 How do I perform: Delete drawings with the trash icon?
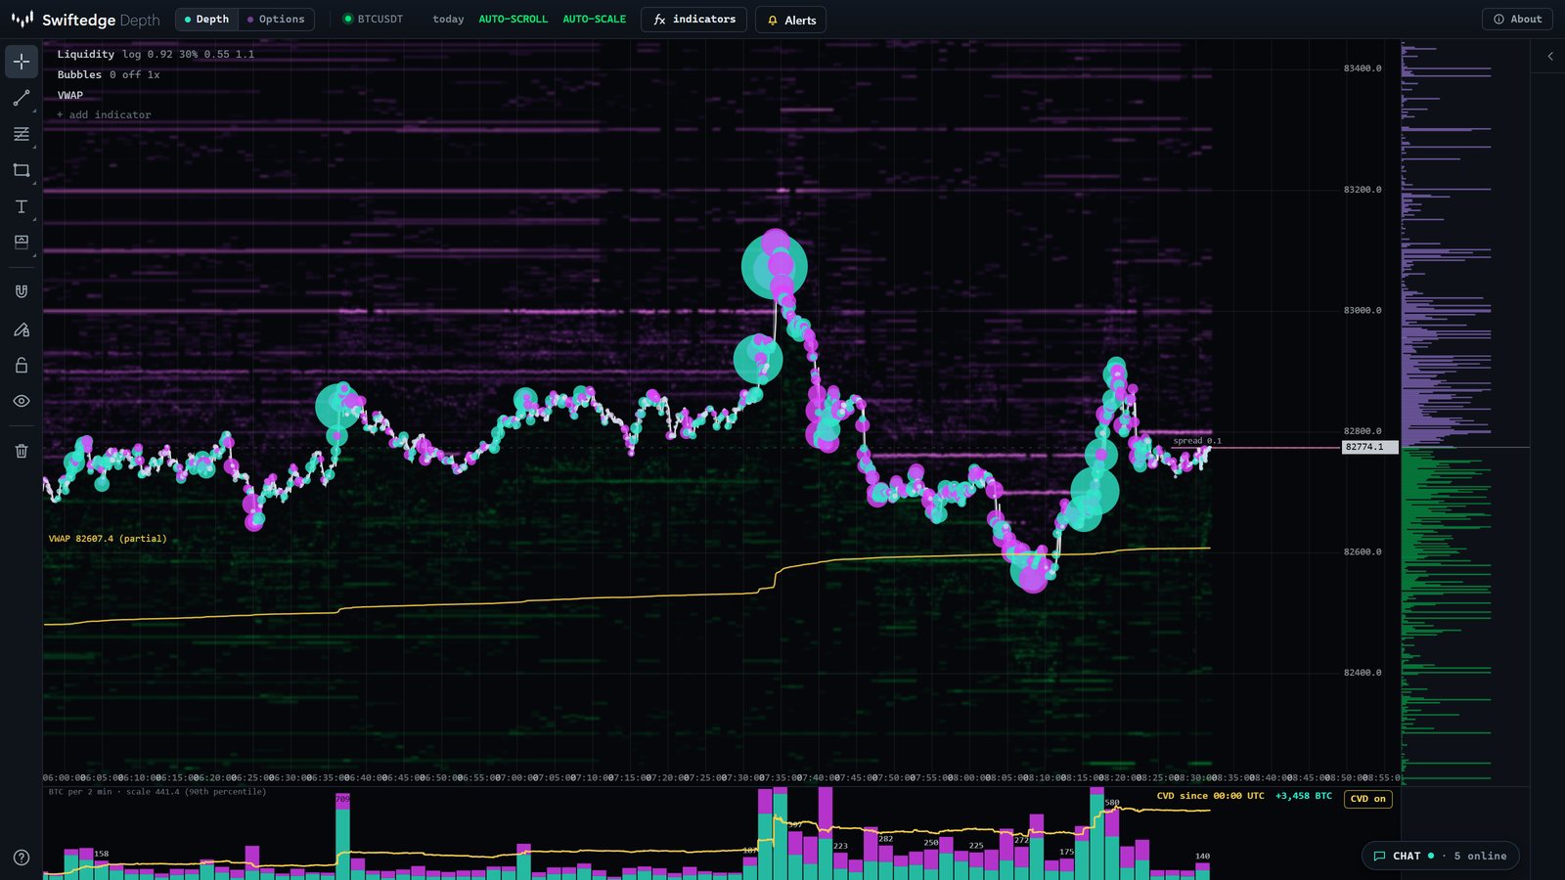pyautogui.click(x=22, y=451)
